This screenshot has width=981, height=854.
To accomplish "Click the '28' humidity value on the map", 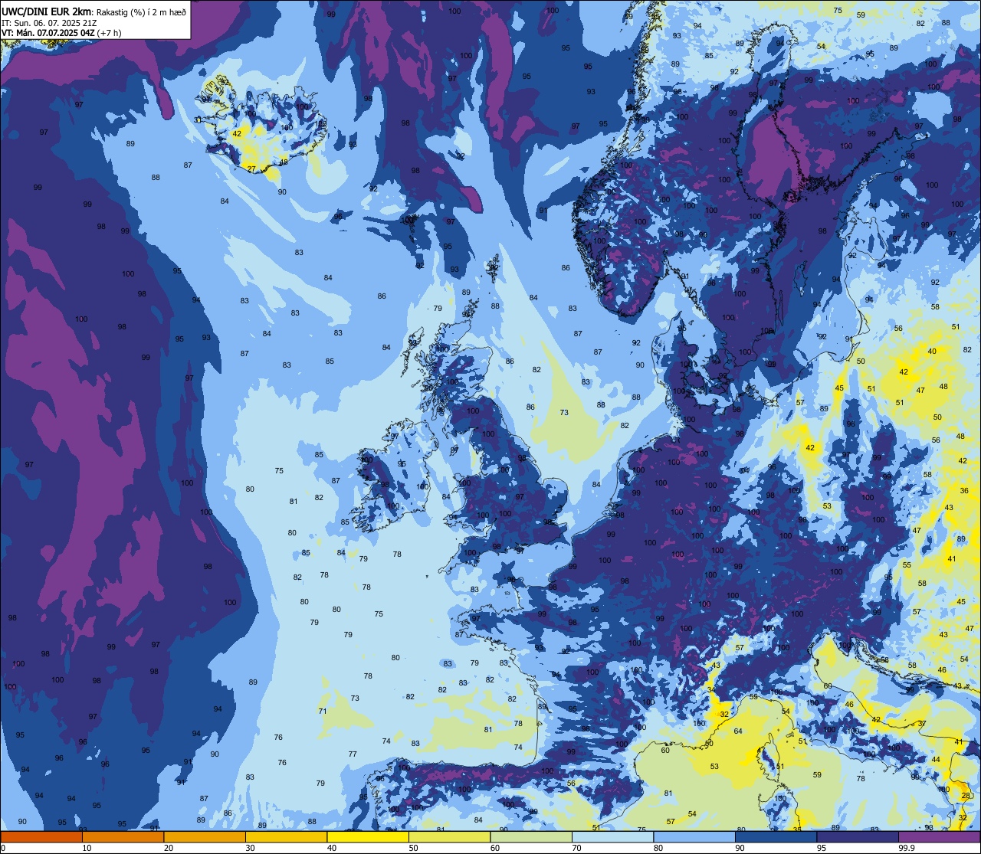I will 964,797.
